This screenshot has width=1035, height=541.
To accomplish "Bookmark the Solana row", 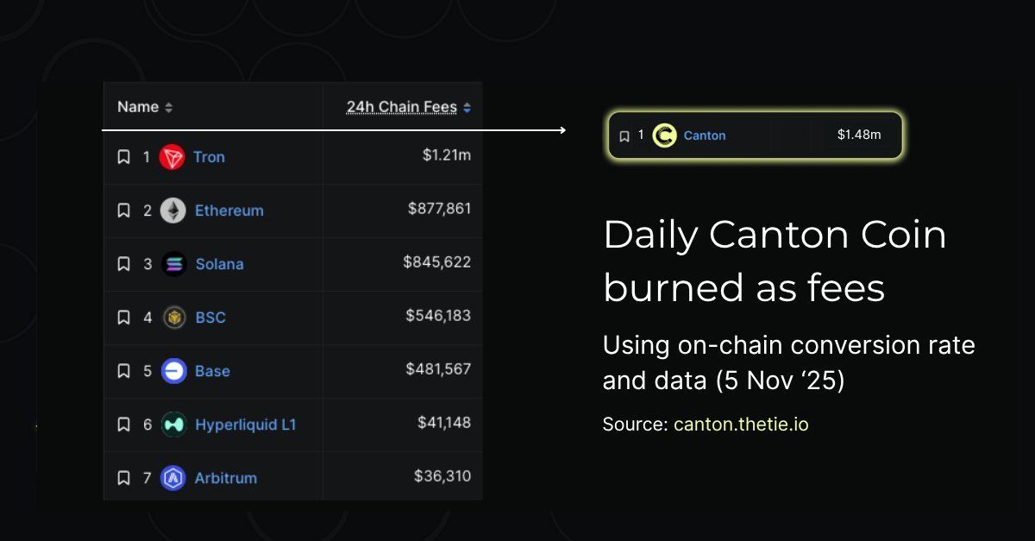I will tap(123, 263).
